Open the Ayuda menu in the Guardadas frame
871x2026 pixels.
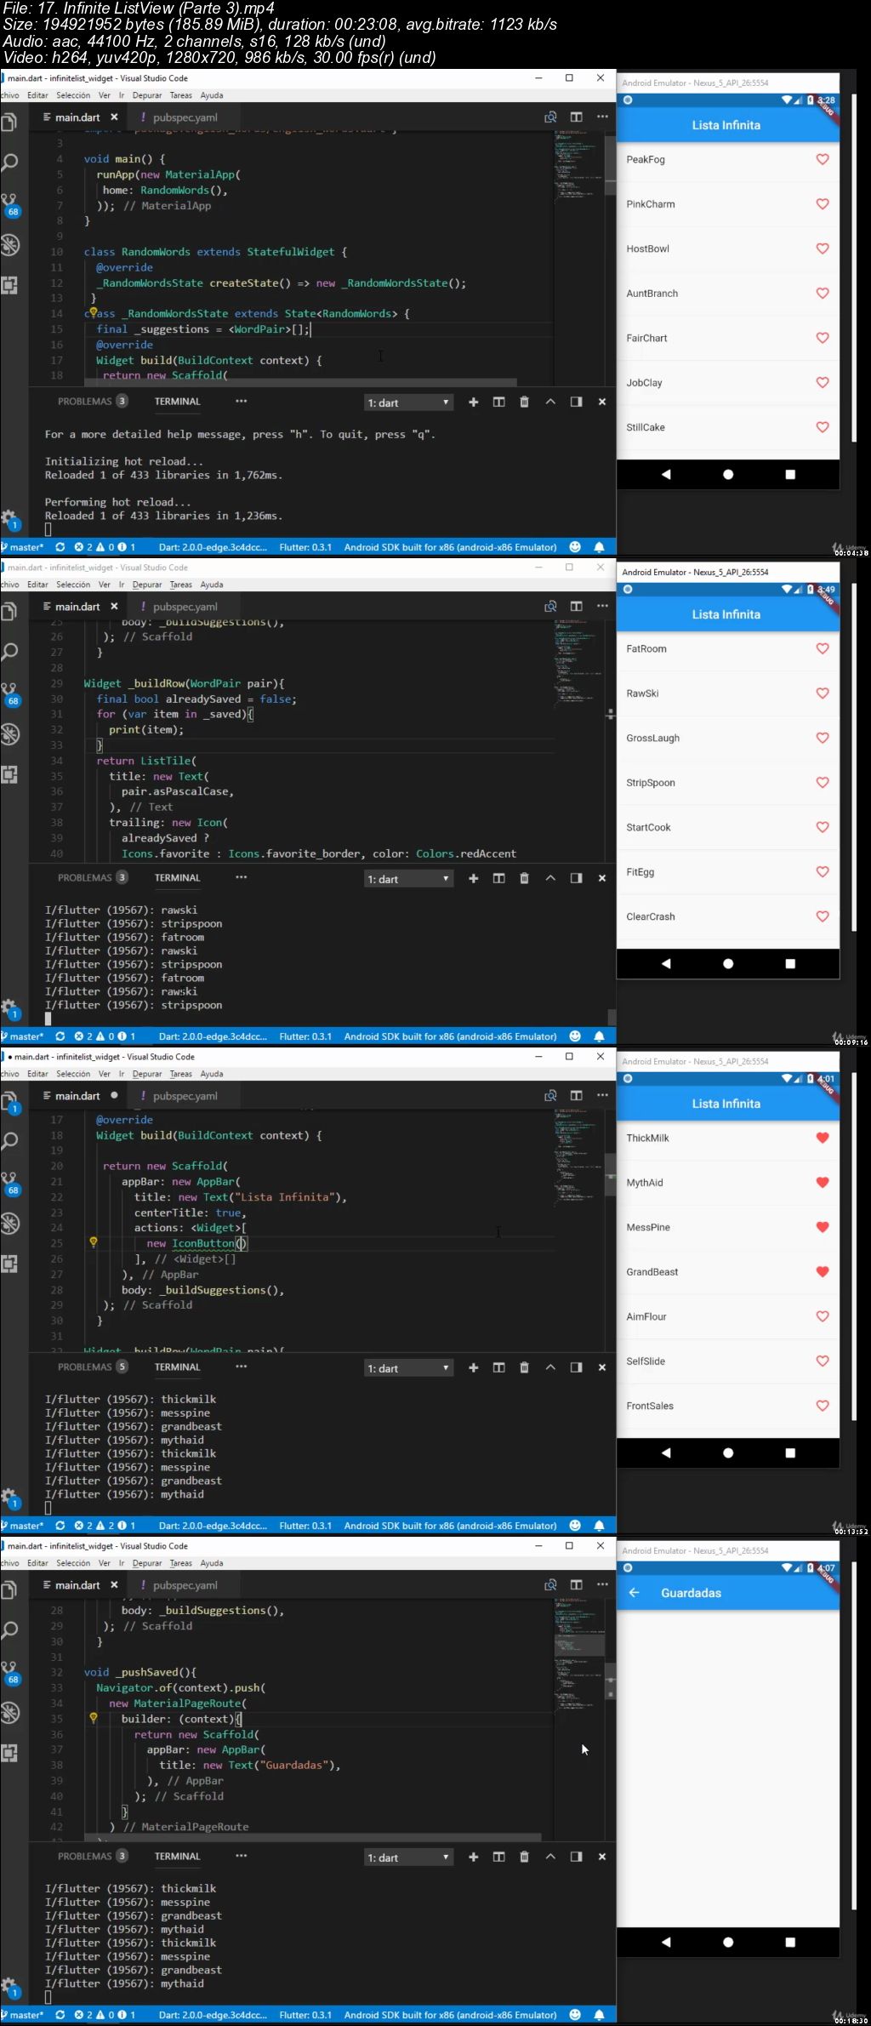212,1563
